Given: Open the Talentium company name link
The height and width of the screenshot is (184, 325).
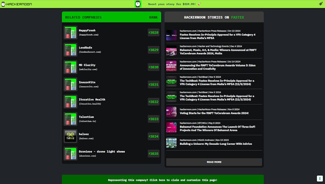Looking at the screenshot, I should pos(86,117).
